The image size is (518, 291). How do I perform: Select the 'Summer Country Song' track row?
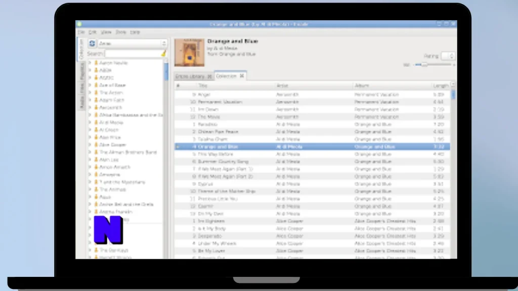coord(312,161)
